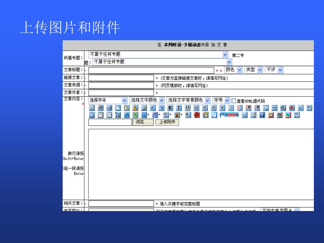Open the music notes special-character dropdown
Image resolution: width=324 pixels, height=243 pixels.
pos(156,115)
